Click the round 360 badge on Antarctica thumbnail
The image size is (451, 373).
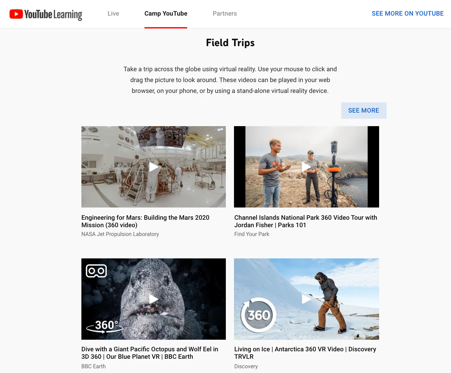click(259, 315)
